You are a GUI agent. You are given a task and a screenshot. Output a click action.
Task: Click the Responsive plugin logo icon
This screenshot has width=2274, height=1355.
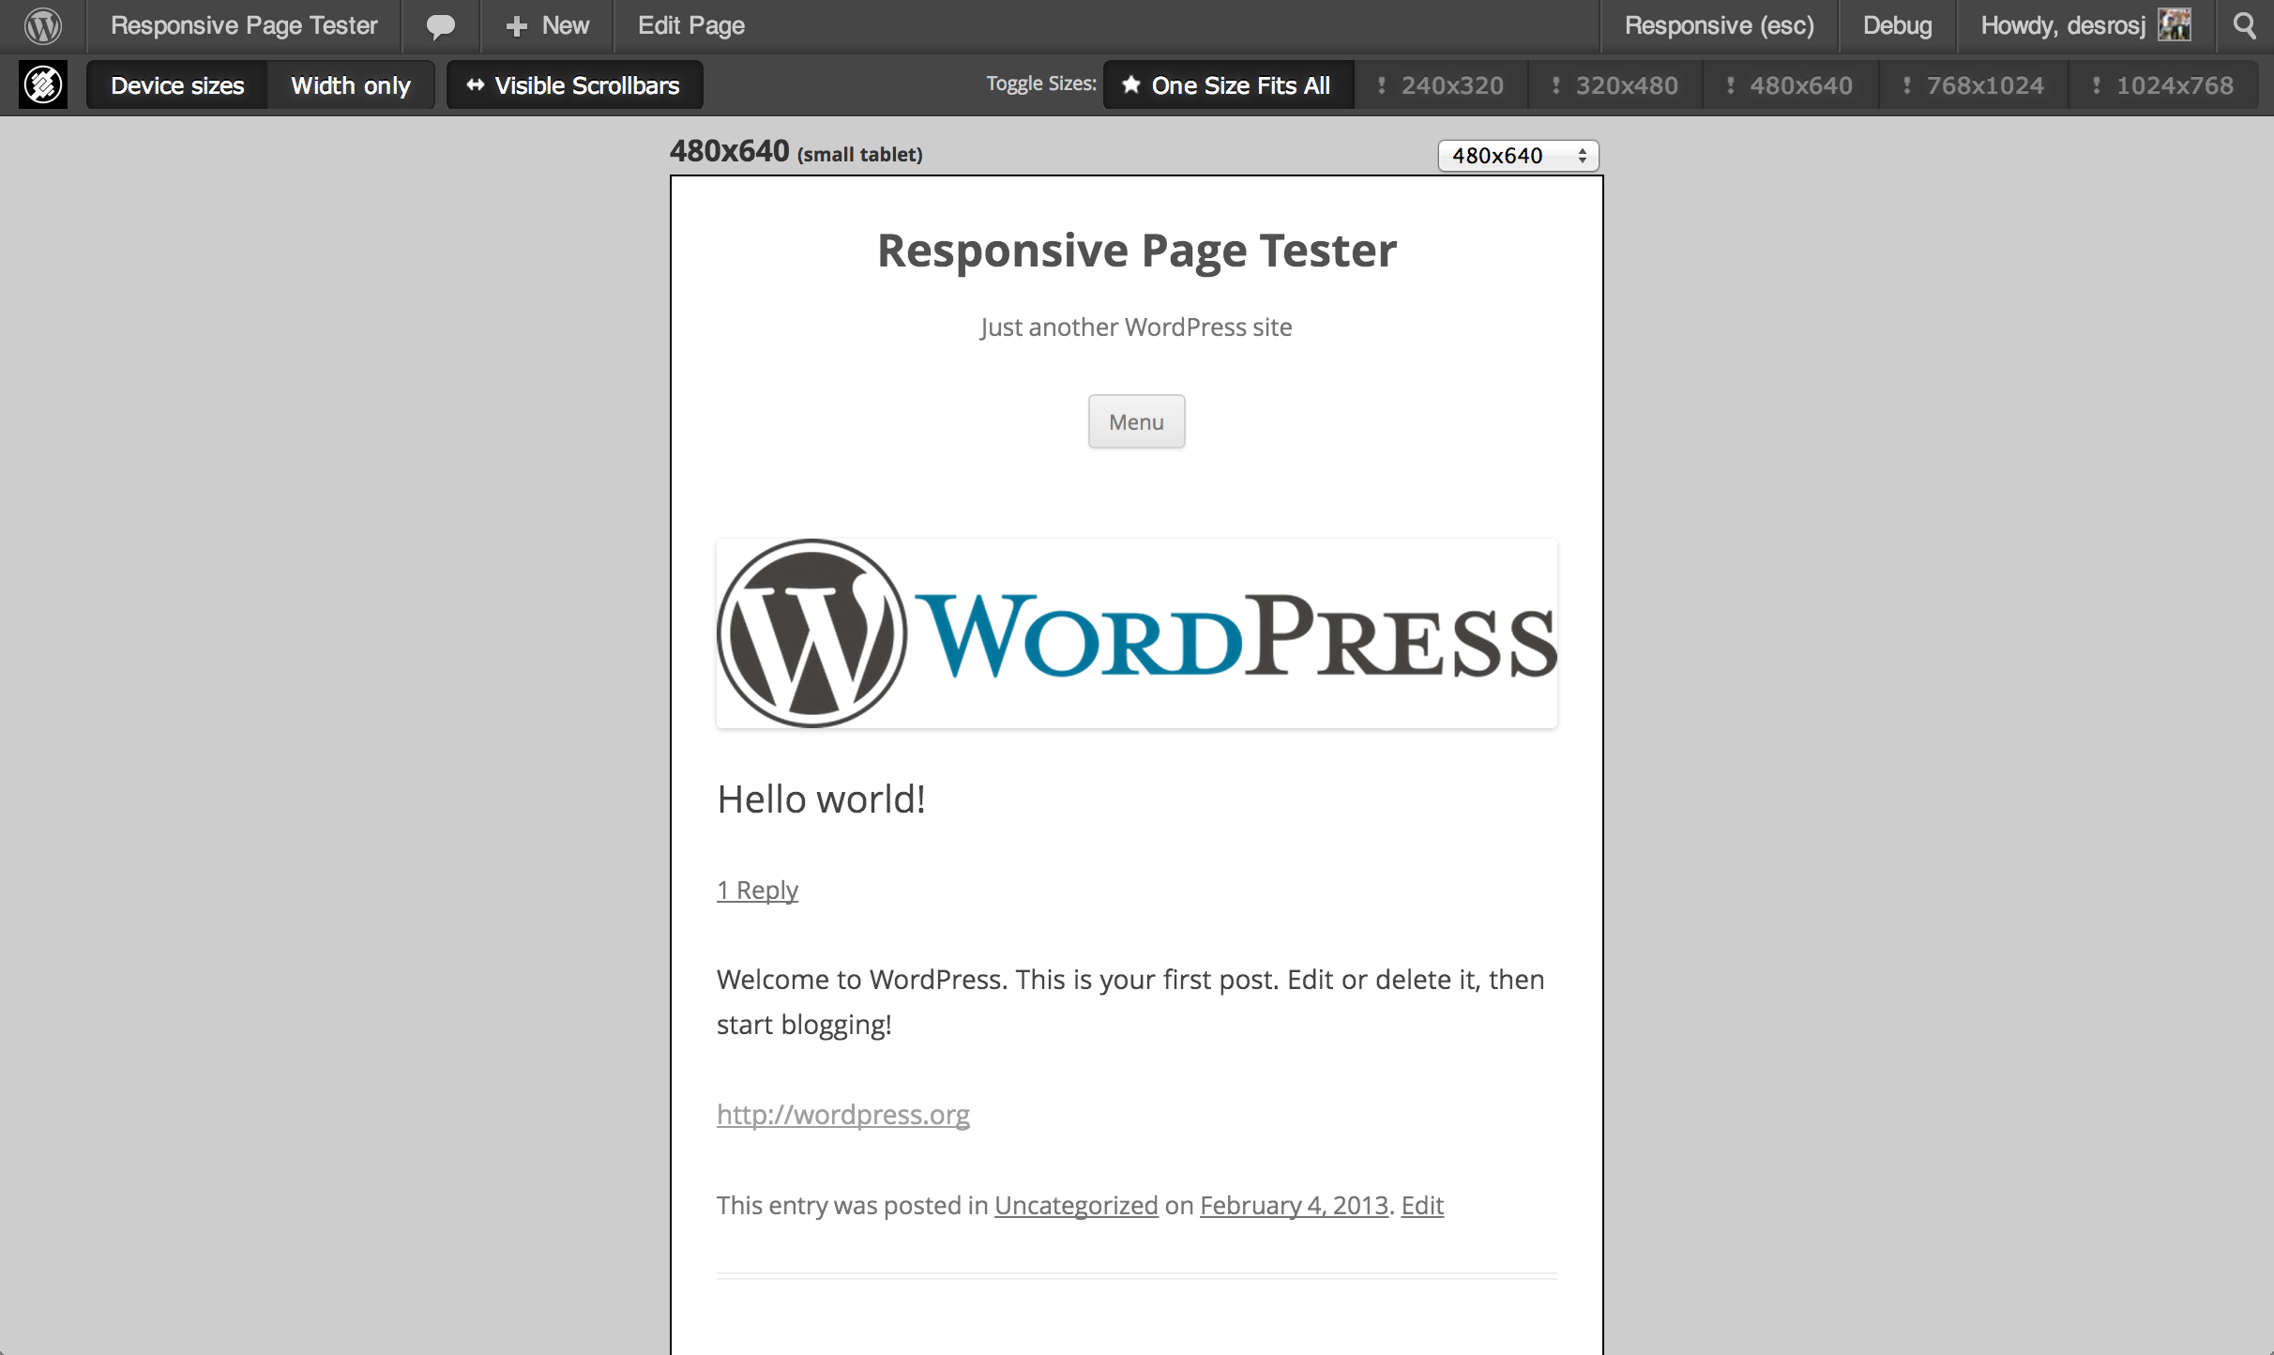point(43,85)
